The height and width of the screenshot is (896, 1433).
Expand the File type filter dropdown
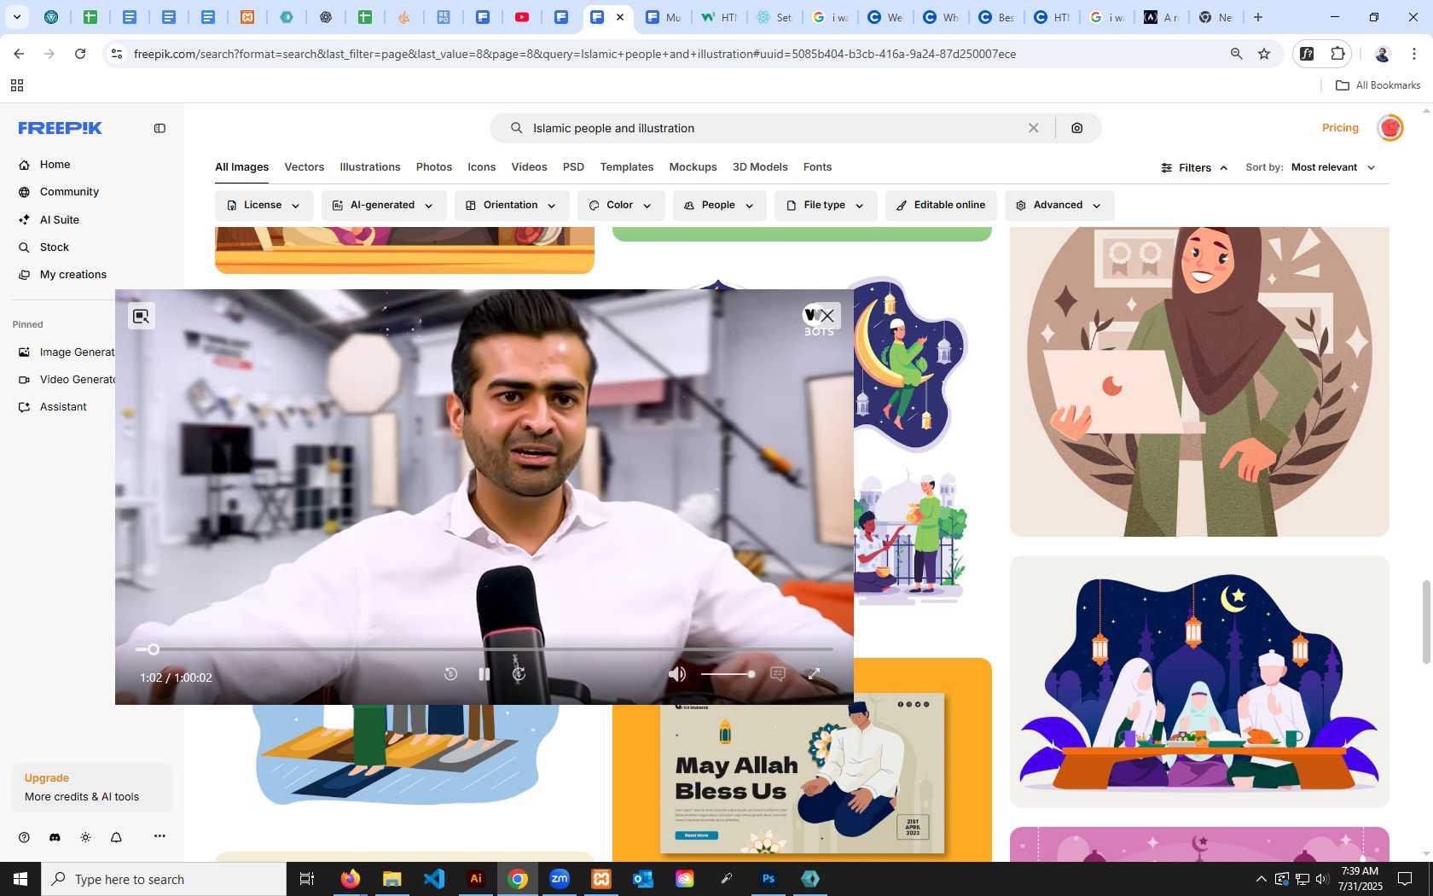coord(826,206)
